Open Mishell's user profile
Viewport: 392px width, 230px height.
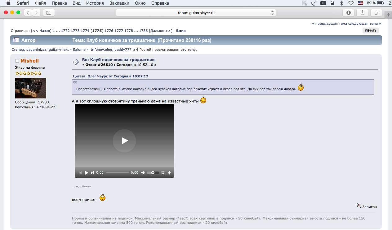[29, 61]
